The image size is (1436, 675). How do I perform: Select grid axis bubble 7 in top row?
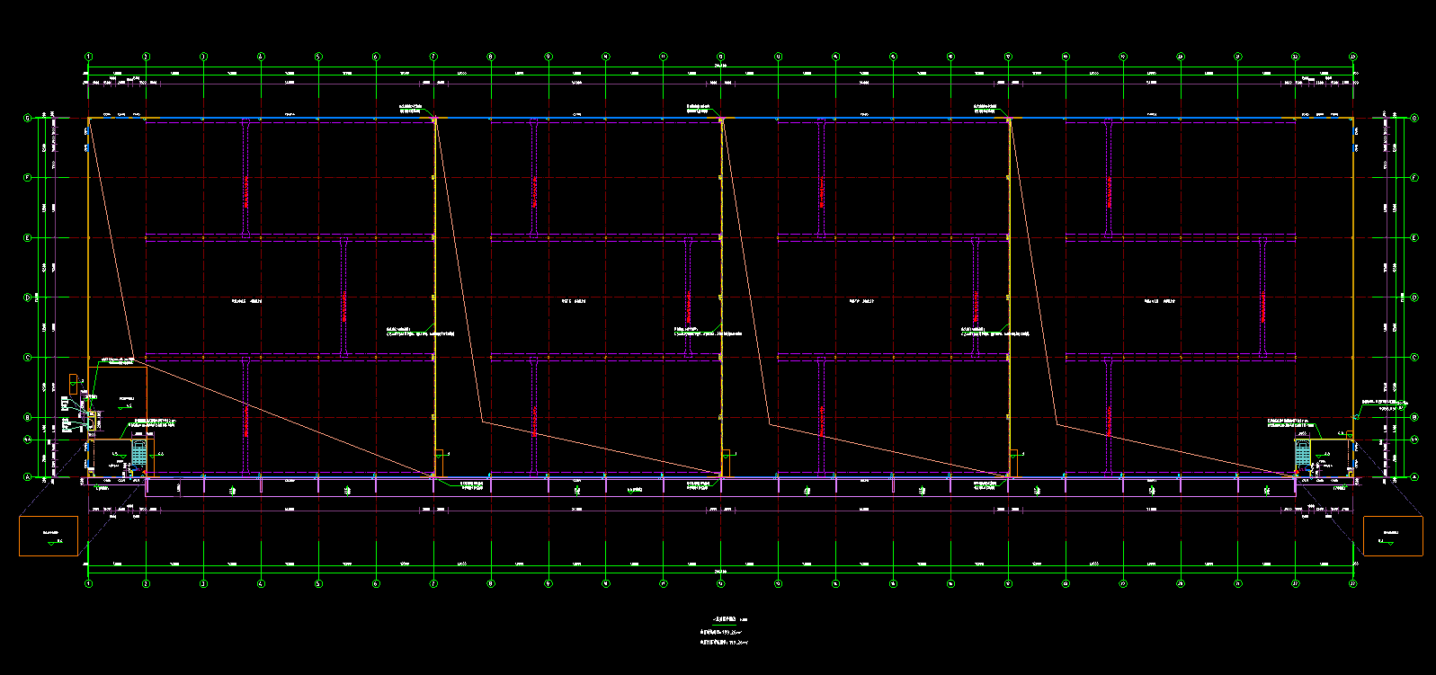pos(433,57)
